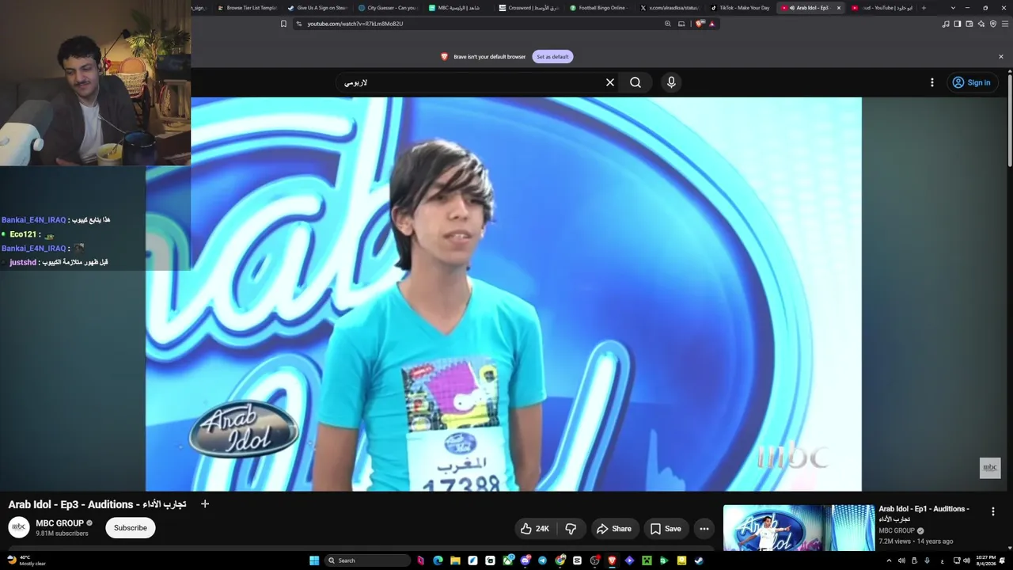
Task: Bookmark this page in address bar
Action: pyautogui.click(x=283, y=24)
